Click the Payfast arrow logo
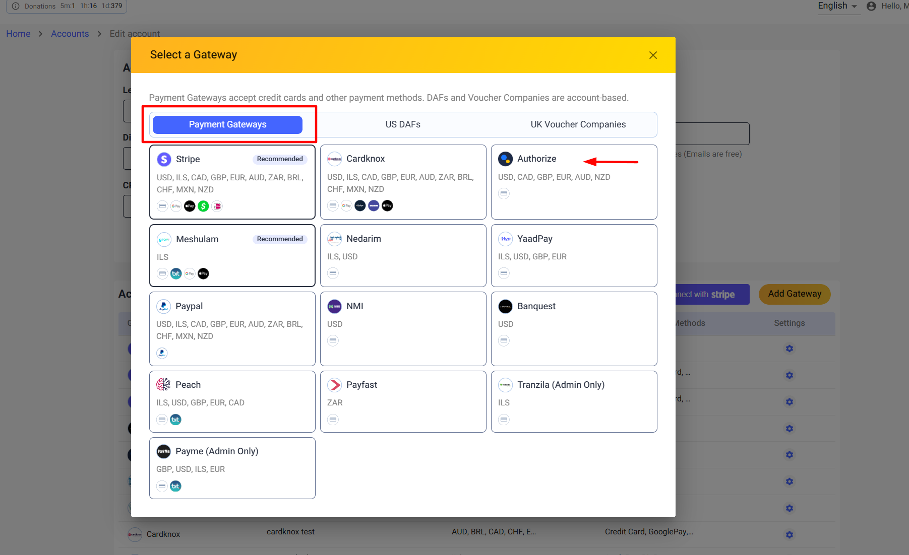Viewport: 909px width, 555px height. pos(334,385)
